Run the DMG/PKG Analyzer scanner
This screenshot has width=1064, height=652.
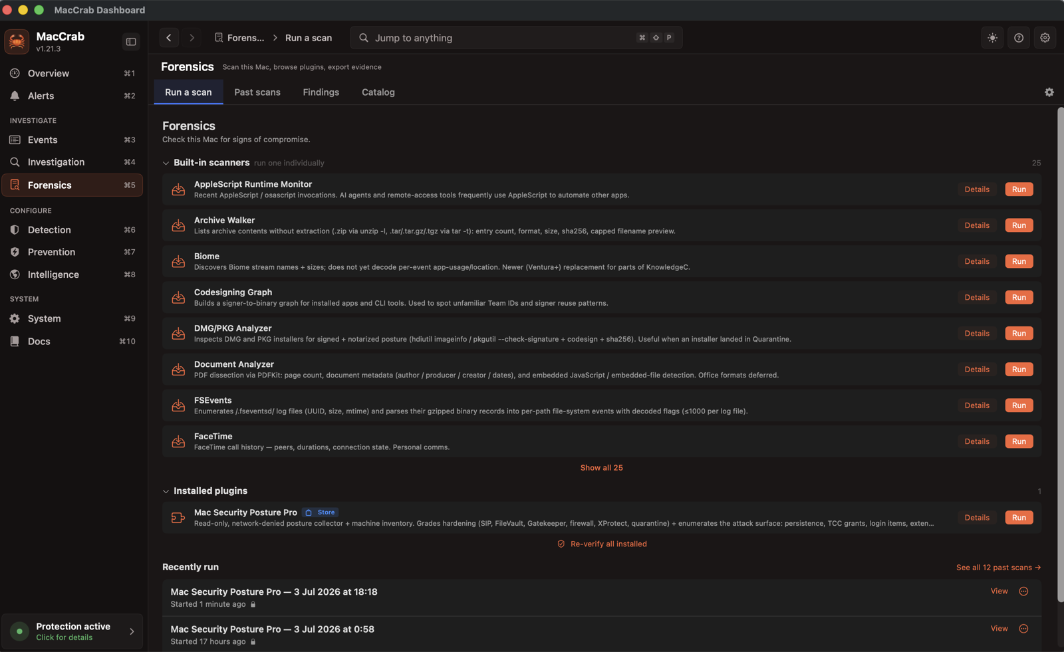(x=1019, y=333)
